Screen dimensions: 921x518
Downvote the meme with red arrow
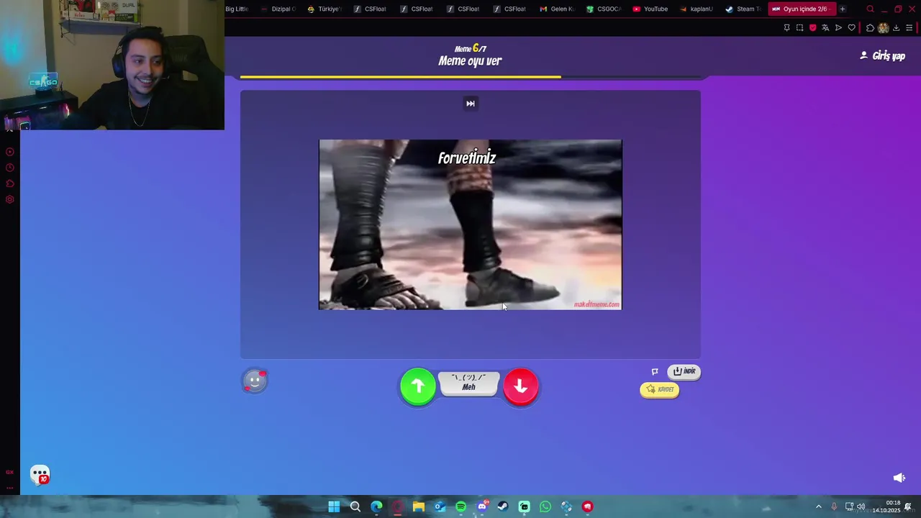click(x=521, y=386)
